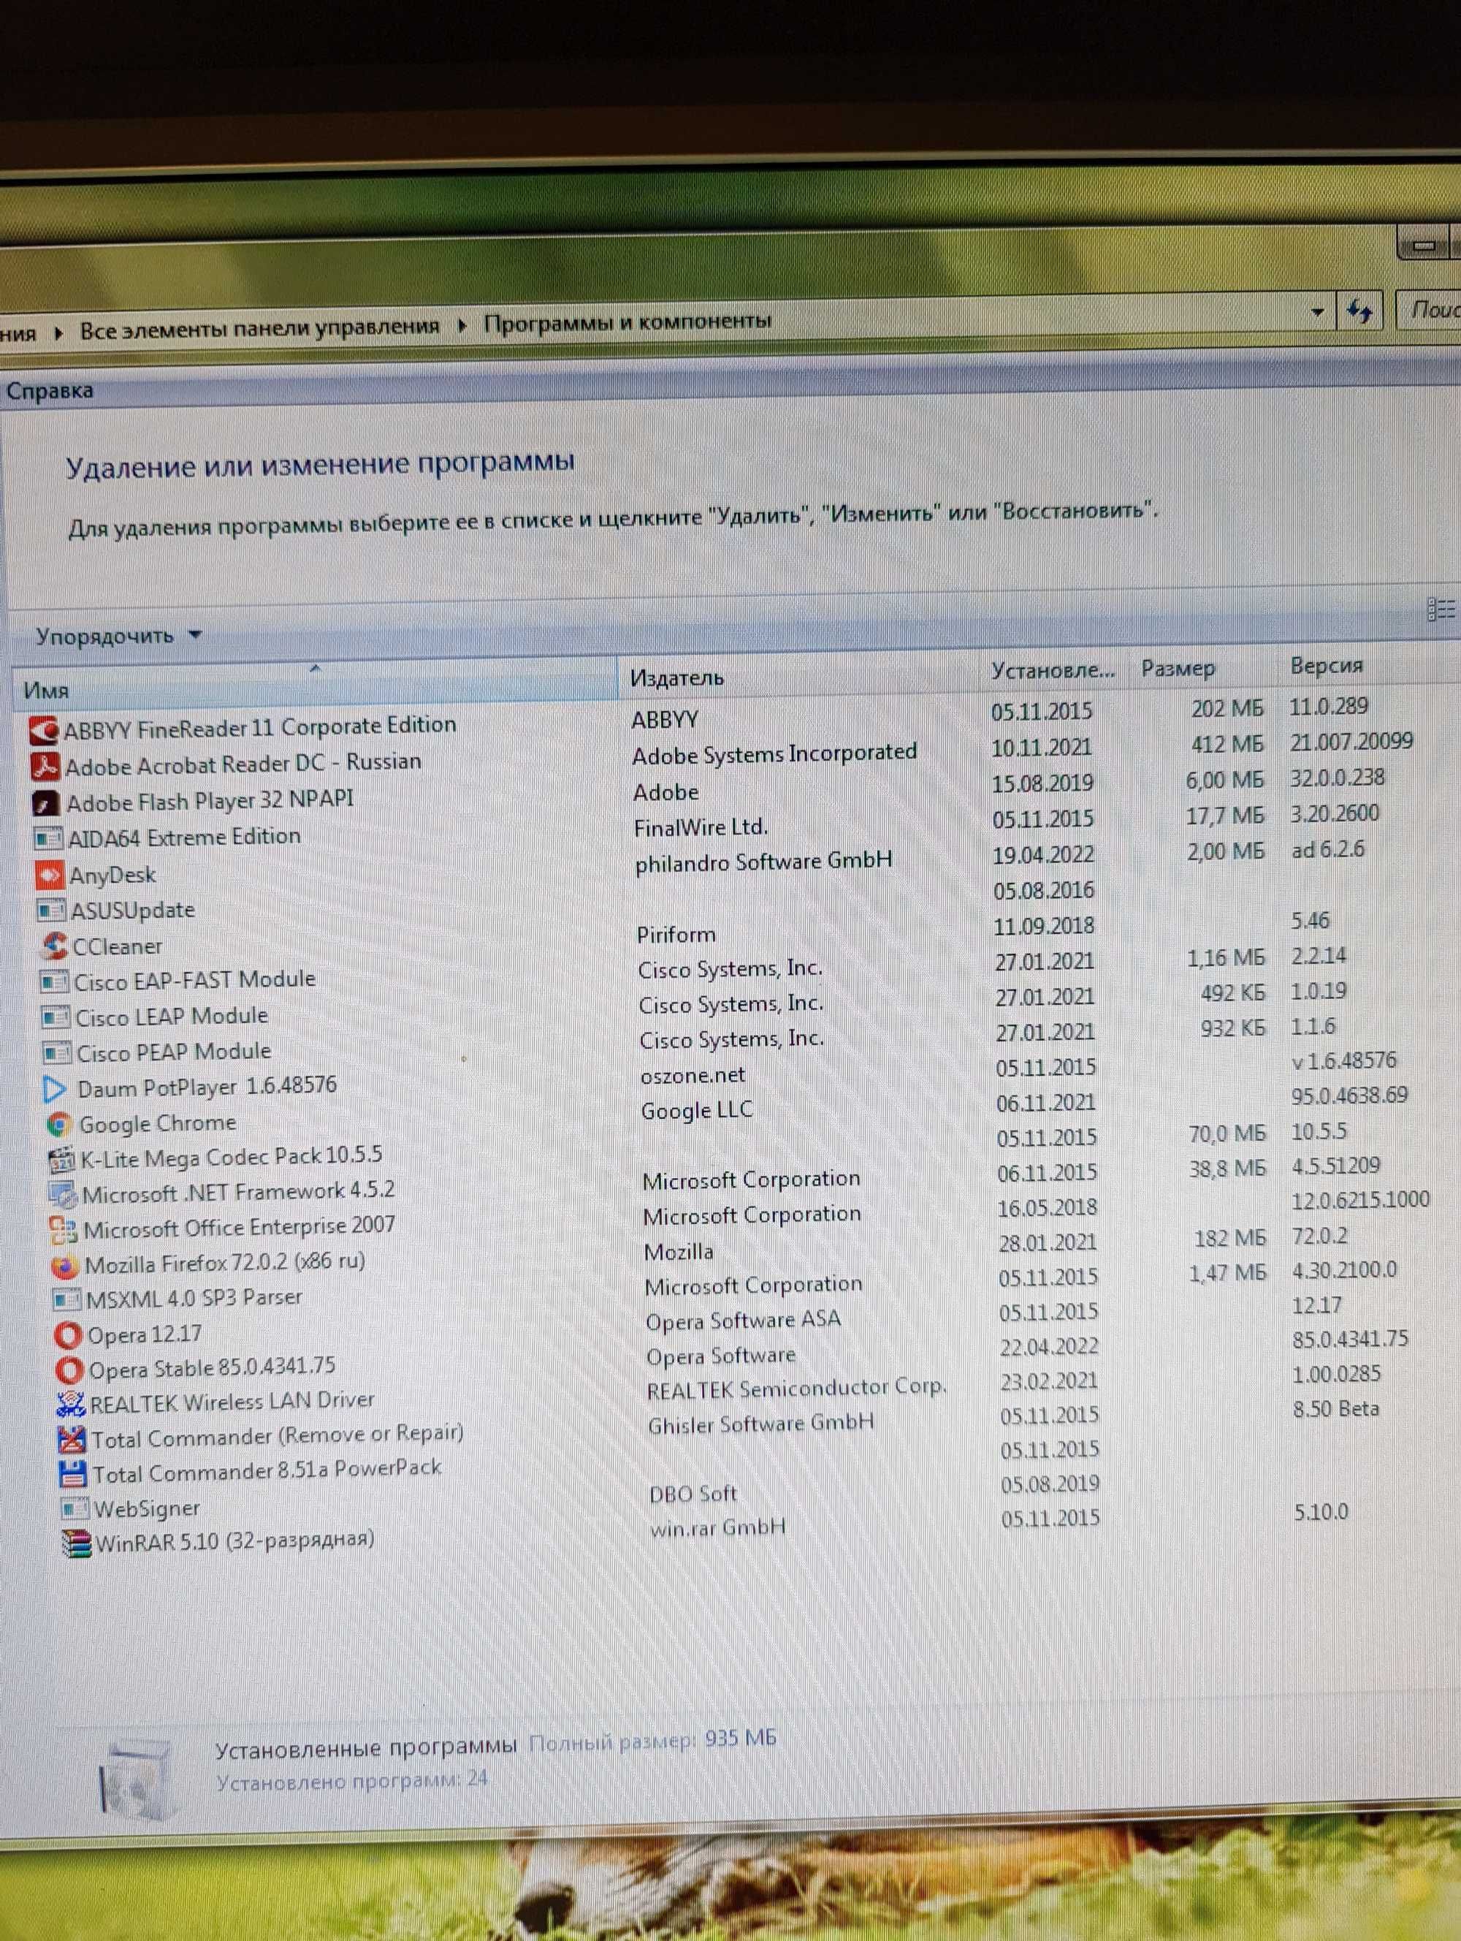Select size value 412 МБ
Screen dimensions: 1461x1941
pos(1227,744)
